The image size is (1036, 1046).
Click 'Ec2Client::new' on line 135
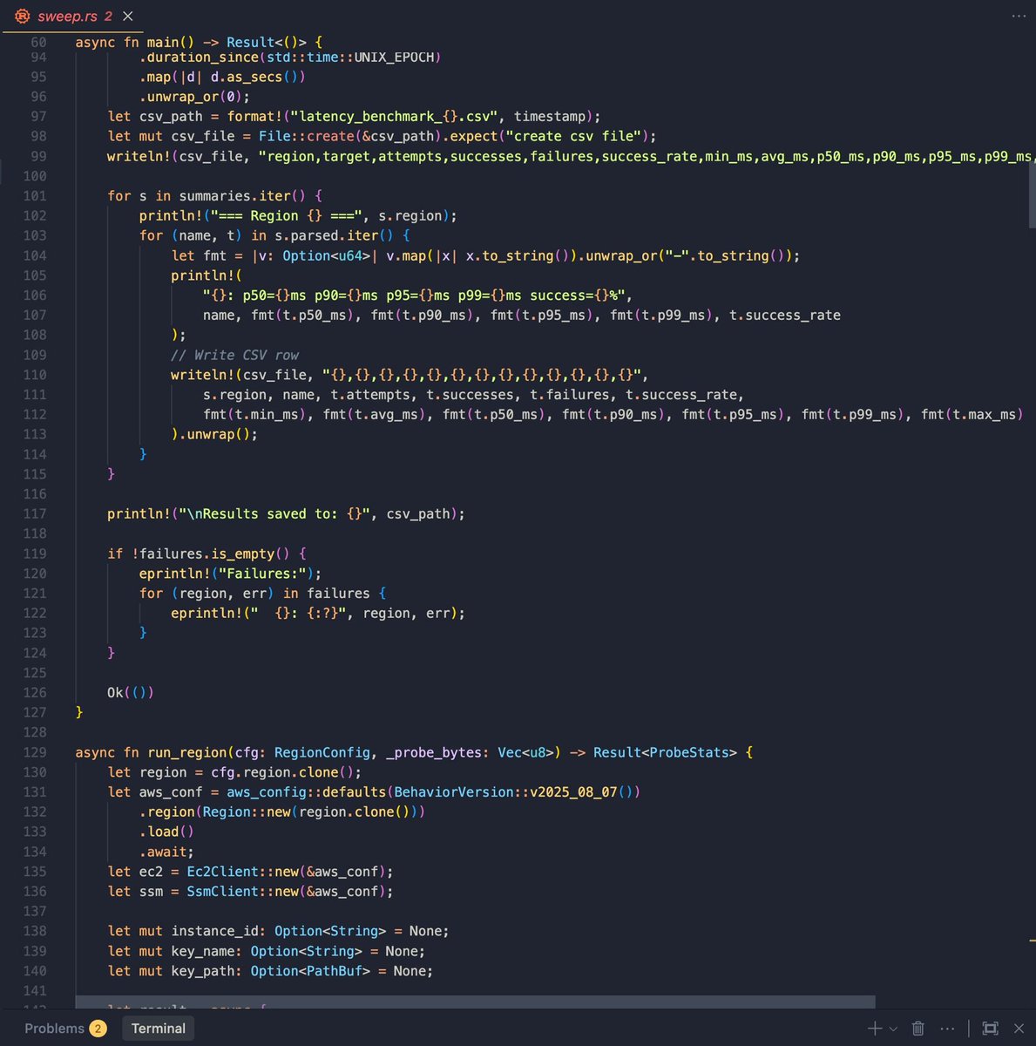pos(242,872)
